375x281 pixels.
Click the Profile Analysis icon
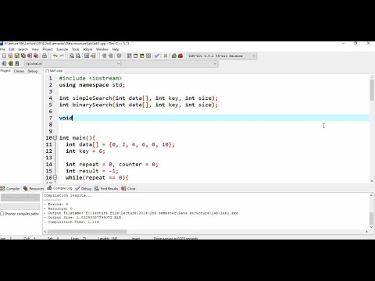(174, 55)
